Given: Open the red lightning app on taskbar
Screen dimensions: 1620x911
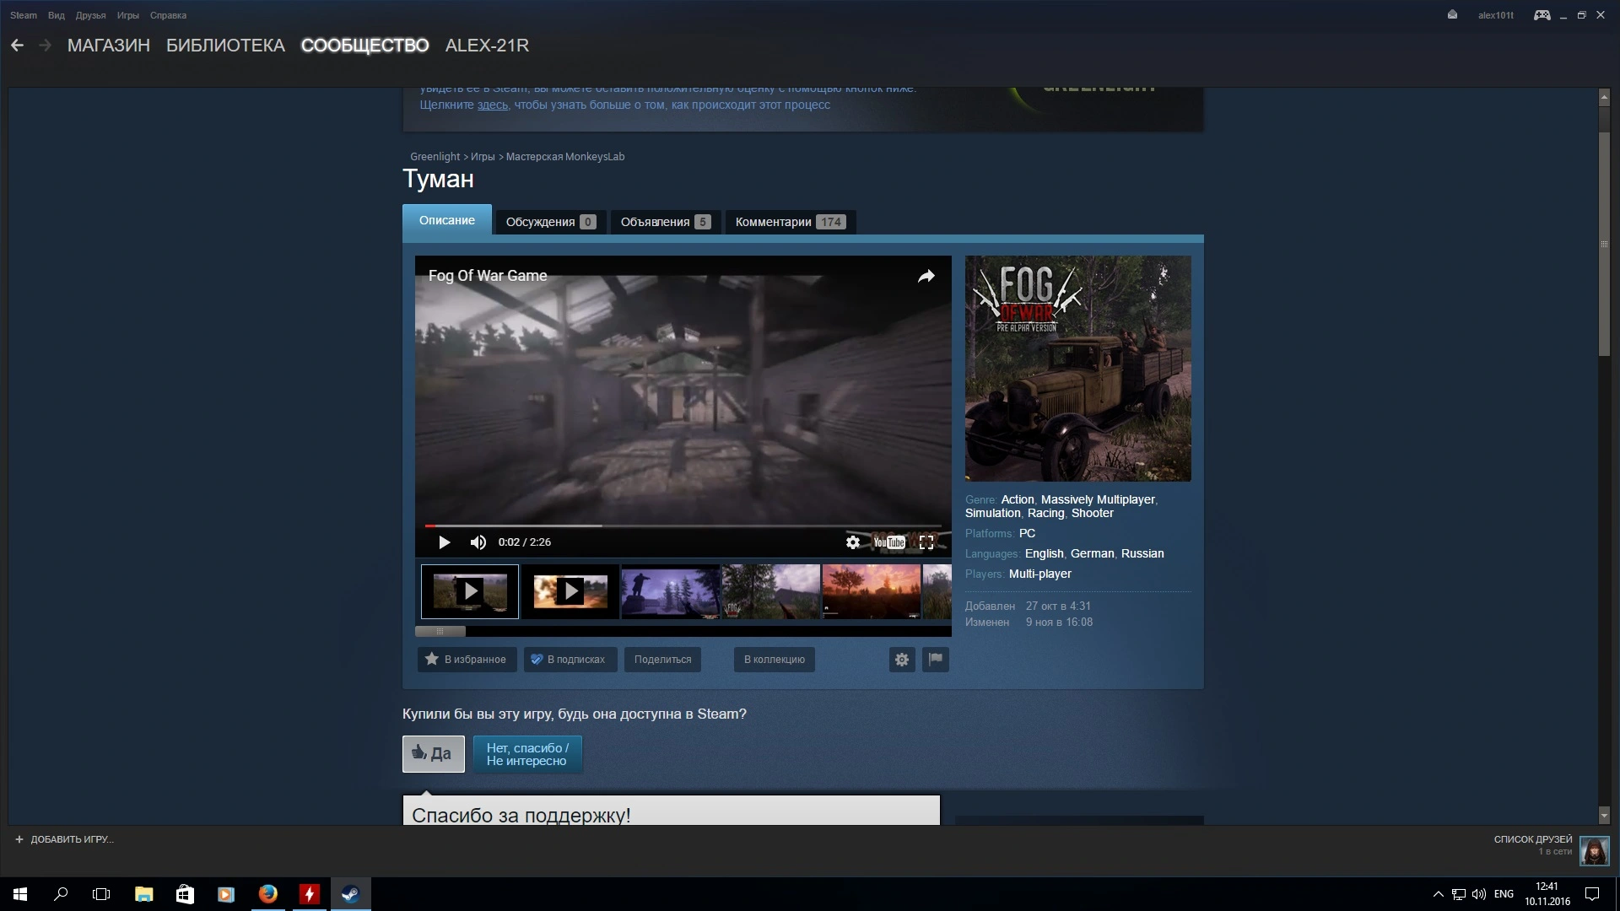Looking at the screenshot, I should point(309,894).
